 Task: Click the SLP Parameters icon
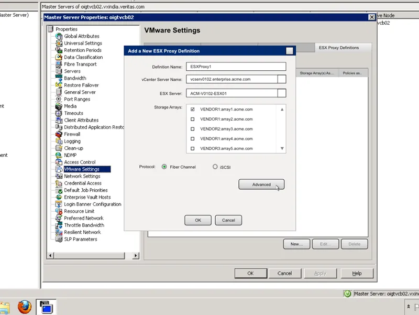pyautogui.click(x=59, y=239)
